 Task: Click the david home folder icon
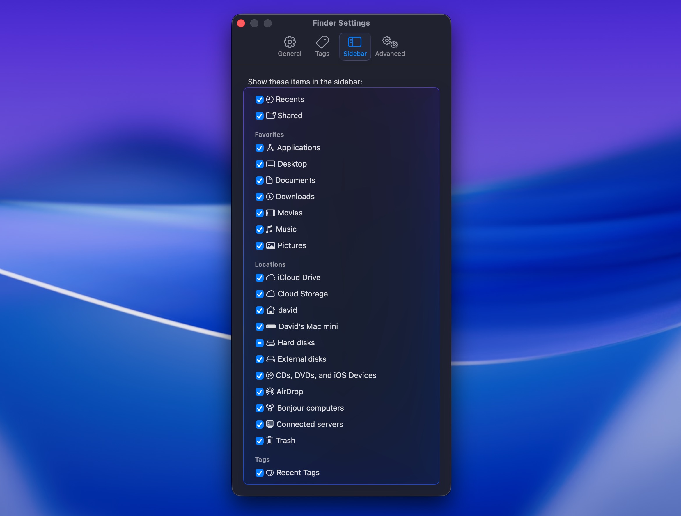coord(270,310)
